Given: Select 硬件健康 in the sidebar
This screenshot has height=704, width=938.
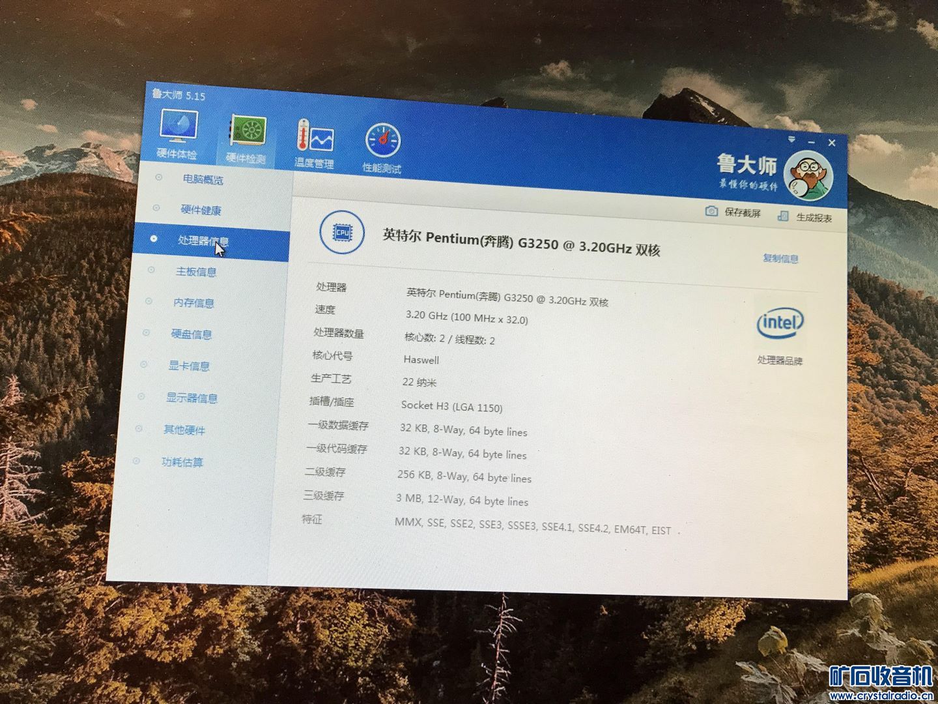Looking at the screenshot, I should pos(201,210).
